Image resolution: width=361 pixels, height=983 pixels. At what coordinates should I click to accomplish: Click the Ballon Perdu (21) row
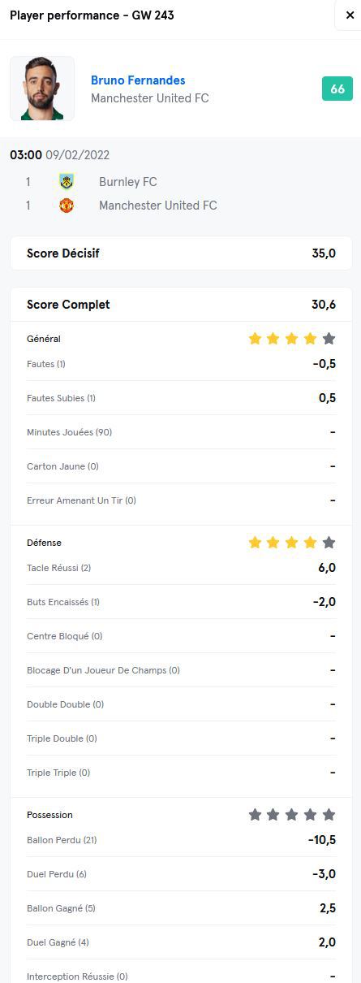click(x=181, y=840)
